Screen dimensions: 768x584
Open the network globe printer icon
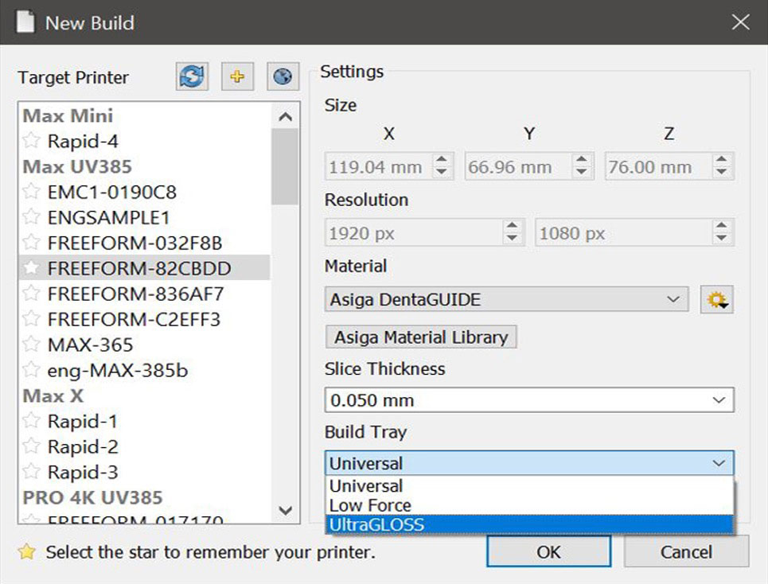[283, 76]
